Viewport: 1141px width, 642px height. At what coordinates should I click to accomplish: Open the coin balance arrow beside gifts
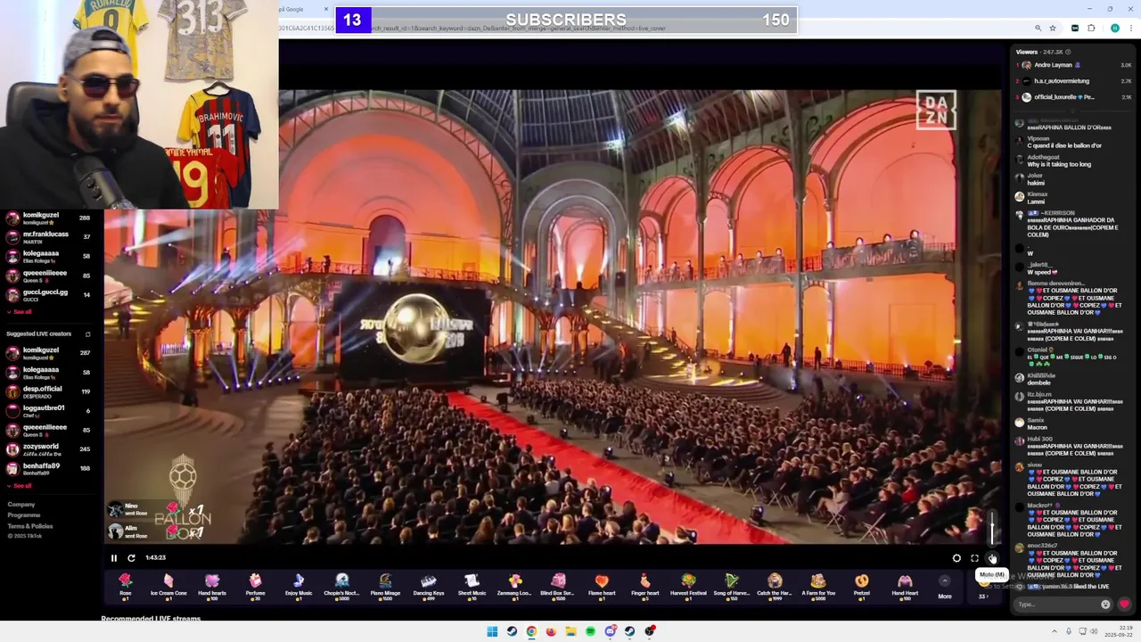983,597
